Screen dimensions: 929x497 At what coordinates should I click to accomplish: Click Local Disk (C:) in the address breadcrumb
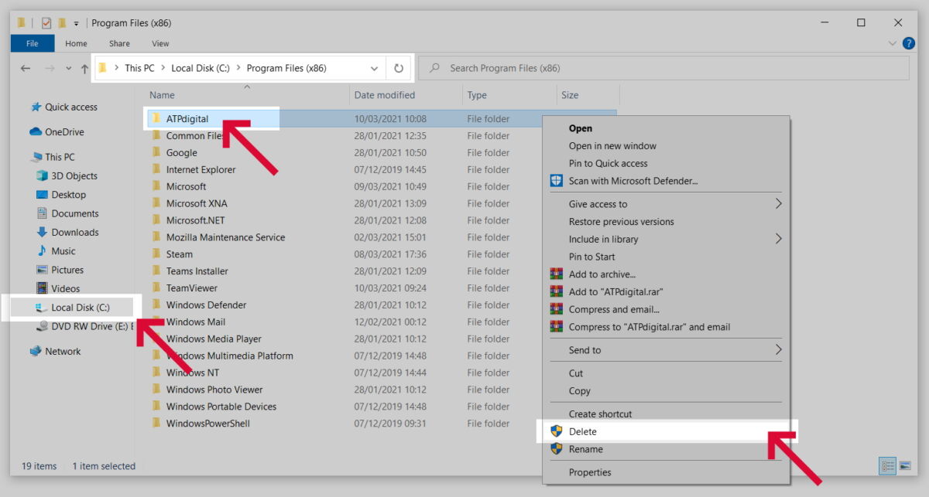(x=201, y=68)
